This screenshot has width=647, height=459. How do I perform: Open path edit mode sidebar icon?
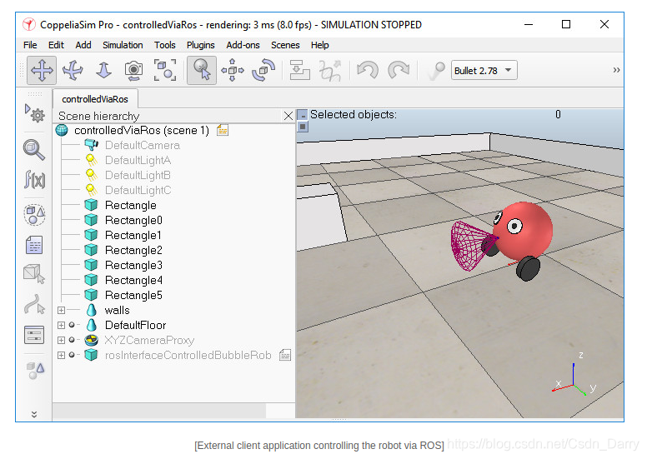pos(34,304)
